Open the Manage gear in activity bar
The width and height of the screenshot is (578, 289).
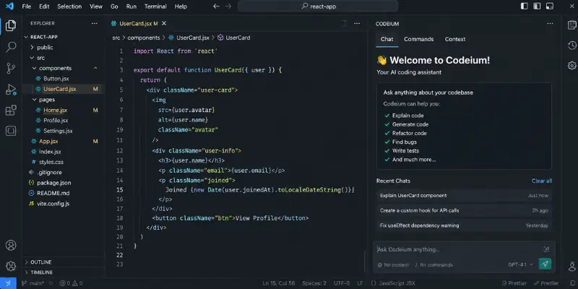11,266
